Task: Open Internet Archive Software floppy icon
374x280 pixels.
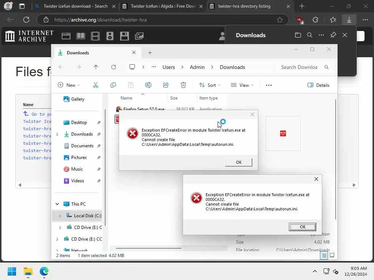Action: tap(124, 36)
